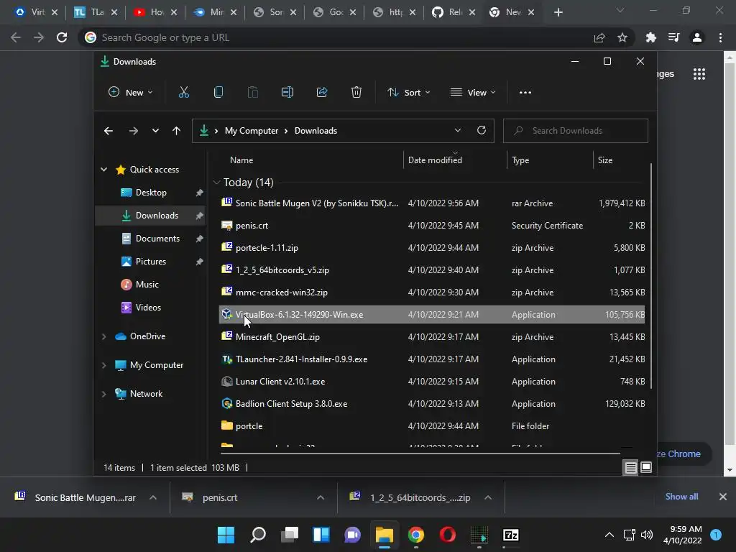Select Desktop in Quick access
This screenshot has height=552, width=736.
pos(150,193)
